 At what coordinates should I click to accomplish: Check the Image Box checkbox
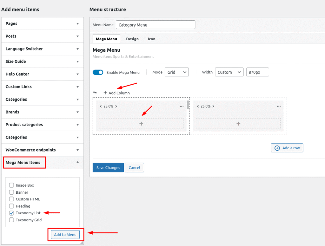click(x=12, y=185)
